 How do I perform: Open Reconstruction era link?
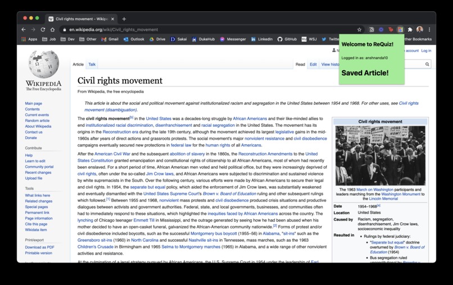click(x=120, y=132)
